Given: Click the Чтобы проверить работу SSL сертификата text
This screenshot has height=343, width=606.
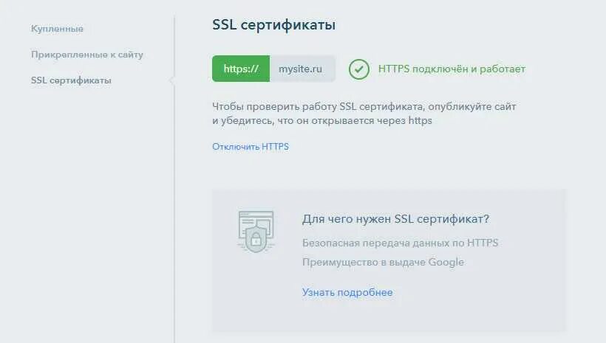Looking at the screenshot, I should pyautogui.click(x=364, y=106).
